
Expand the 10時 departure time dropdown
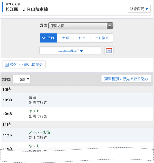22,79
